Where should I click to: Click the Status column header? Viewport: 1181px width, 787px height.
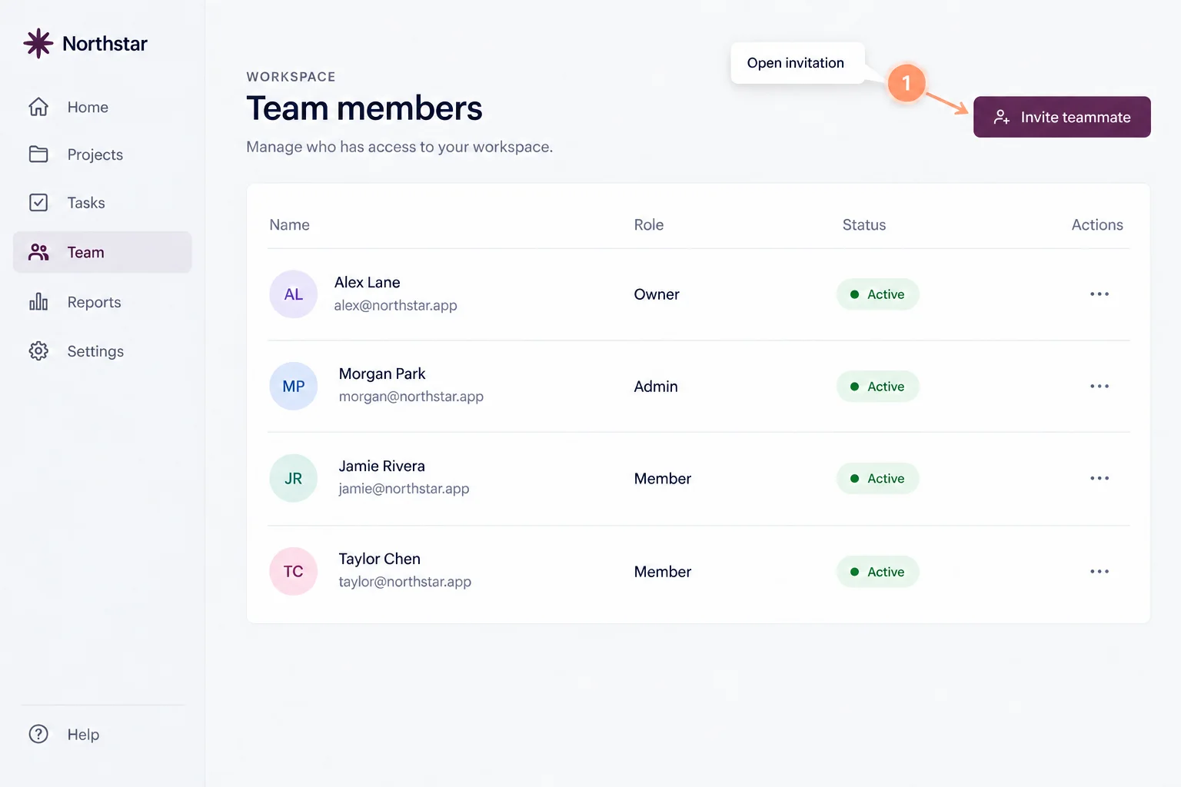[863, 224]
